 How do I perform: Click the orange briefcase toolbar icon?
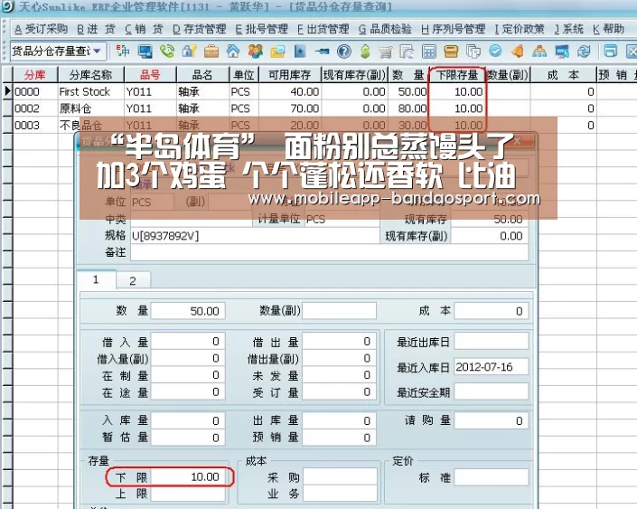[x=211, y=52]
